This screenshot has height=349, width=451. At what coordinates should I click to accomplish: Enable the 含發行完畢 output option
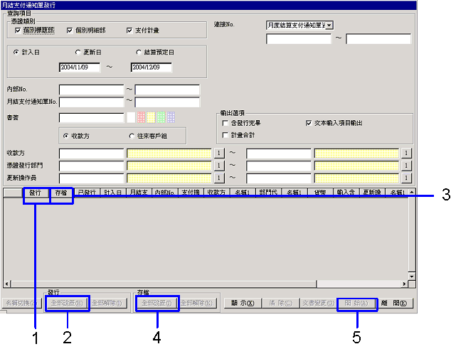(225, 124)
